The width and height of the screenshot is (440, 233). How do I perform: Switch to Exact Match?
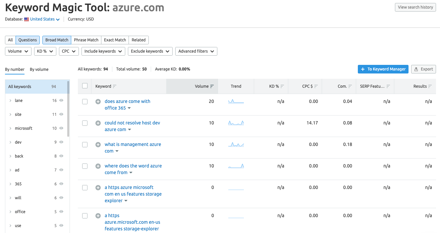[115, 40]
